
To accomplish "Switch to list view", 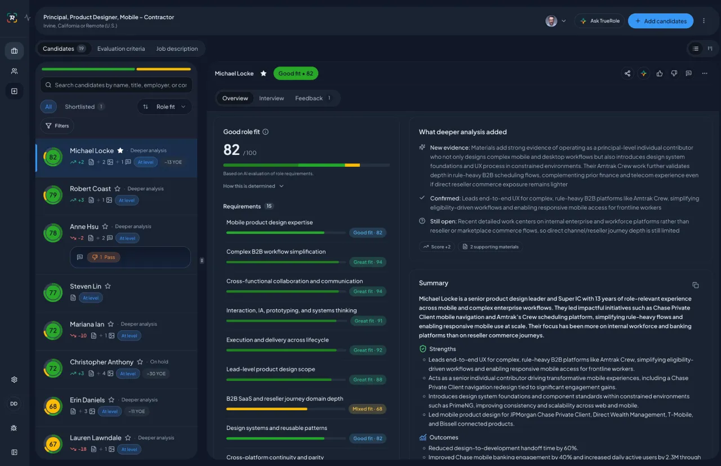I will (x=696, y=48).
